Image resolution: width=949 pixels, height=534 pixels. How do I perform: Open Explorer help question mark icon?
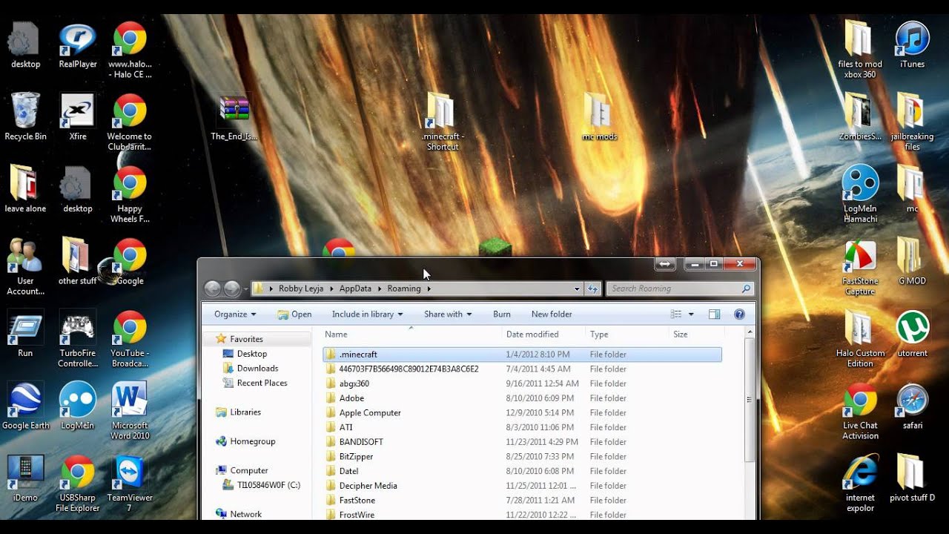click(x=739, y=314)
